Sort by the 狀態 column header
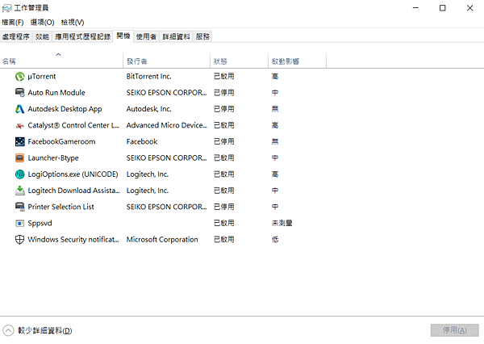The height and width of the screenshot is (344, 484). 240,61
